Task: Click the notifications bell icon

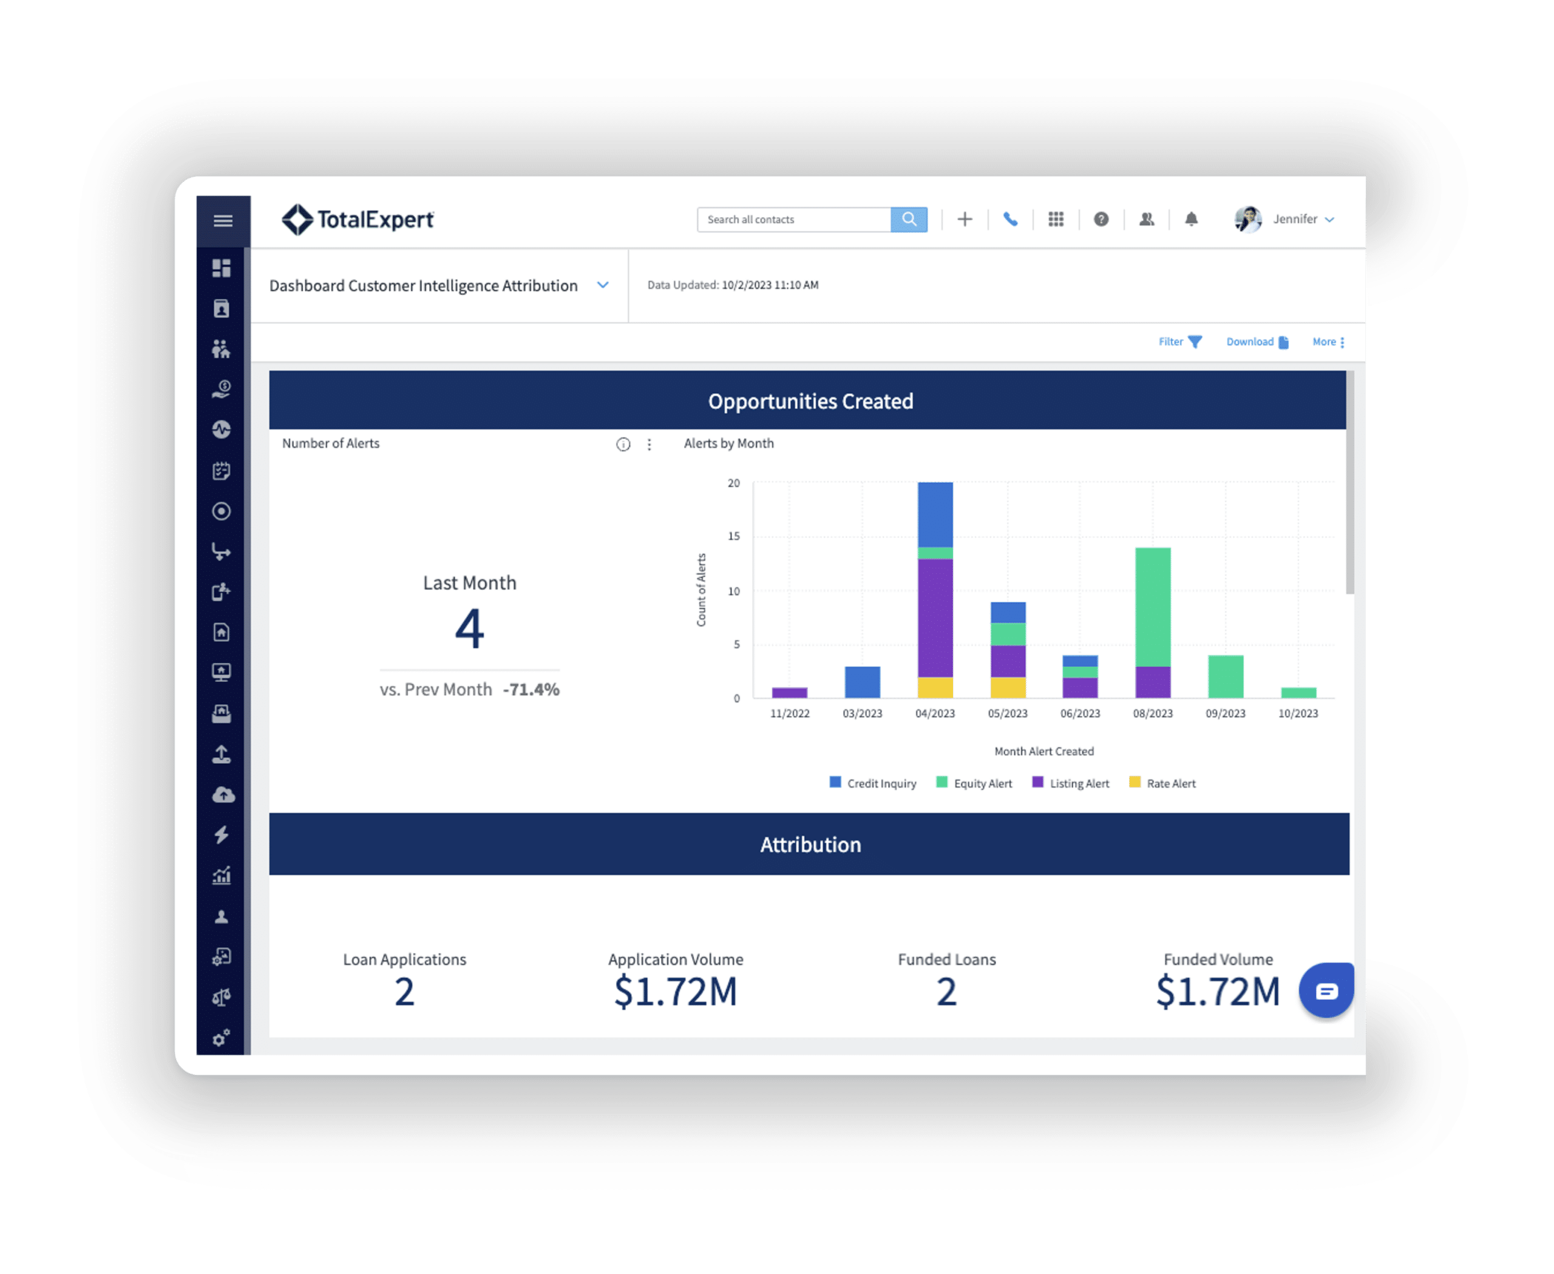Action: click(1189, 218)
